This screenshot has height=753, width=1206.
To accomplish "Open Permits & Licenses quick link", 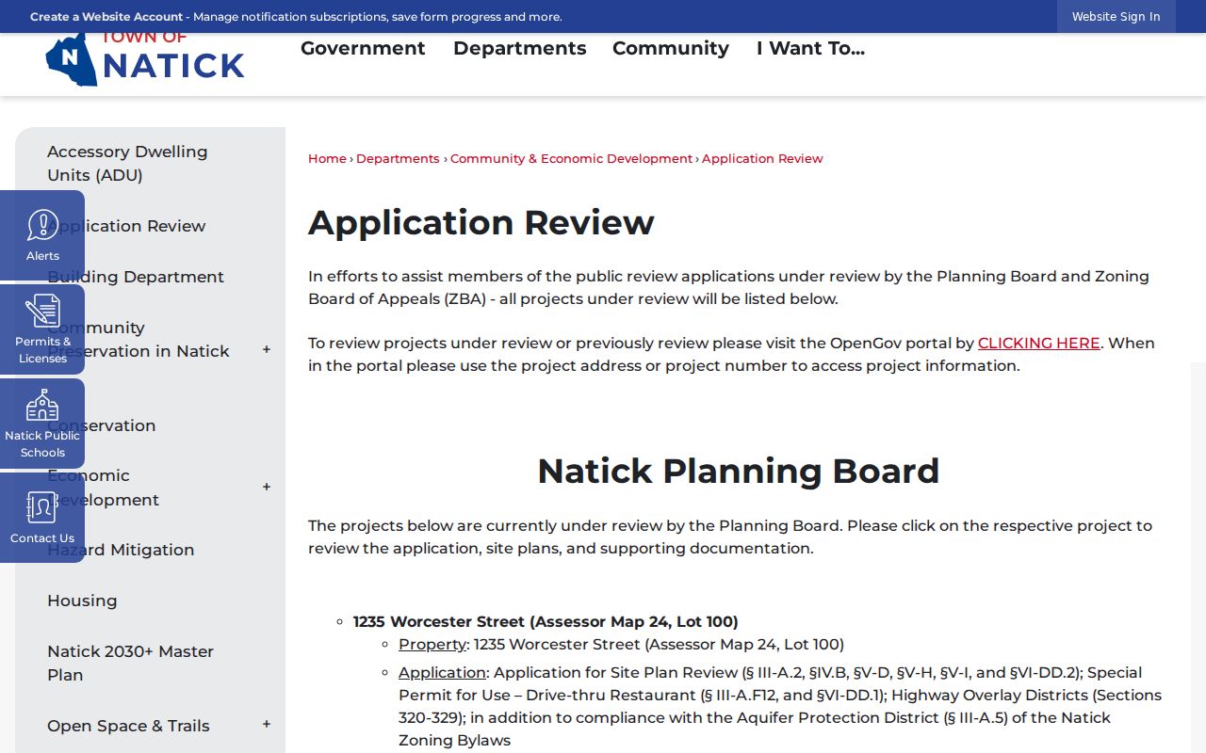I will (42, 329).
